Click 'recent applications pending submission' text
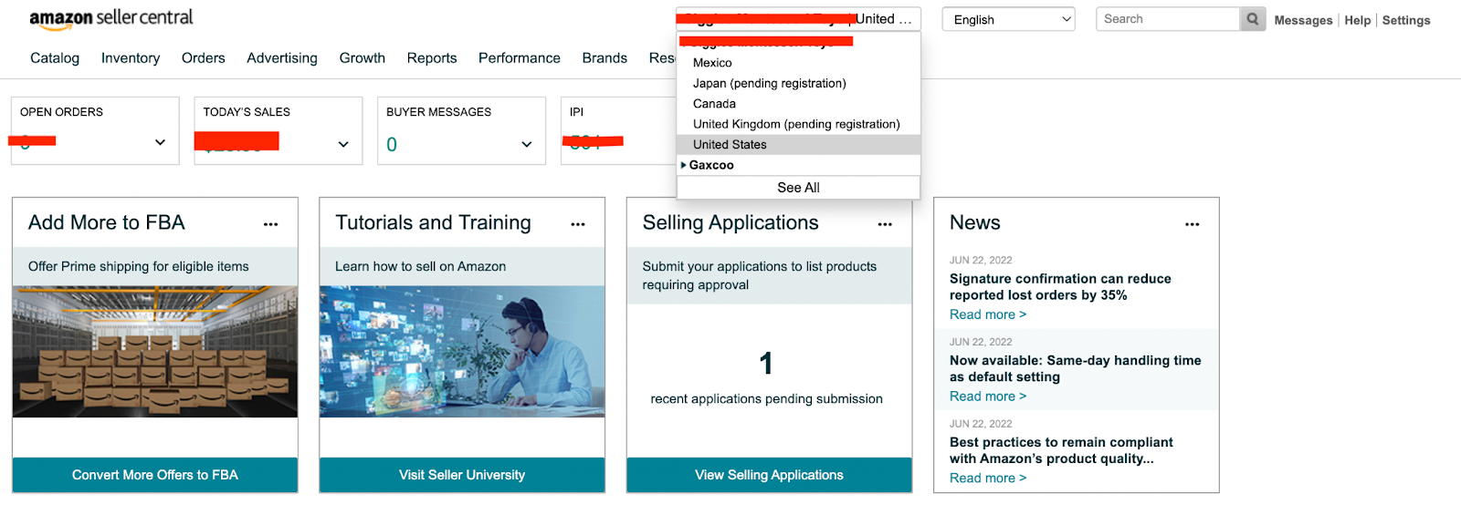This screenshot has height=515, width=1461. [x=767, y=399]
